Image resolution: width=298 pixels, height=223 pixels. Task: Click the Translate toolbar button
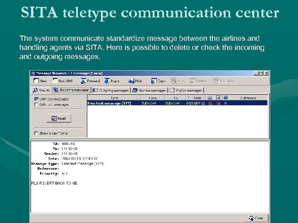click(x=223, y=81)
